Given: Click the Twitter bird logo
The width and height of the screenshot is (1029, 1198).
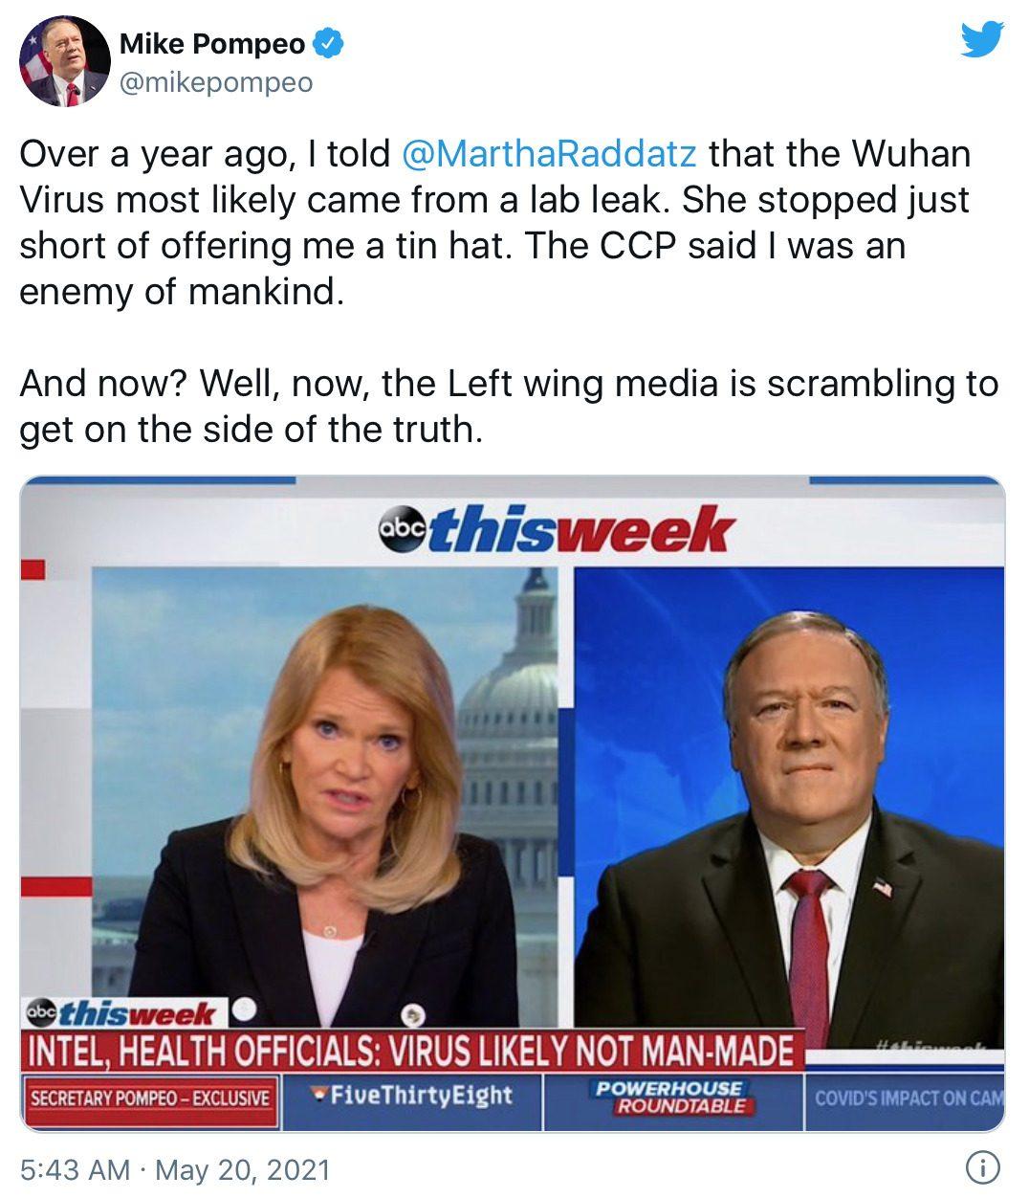Looking at the screenshot, I should coord(984,40).
